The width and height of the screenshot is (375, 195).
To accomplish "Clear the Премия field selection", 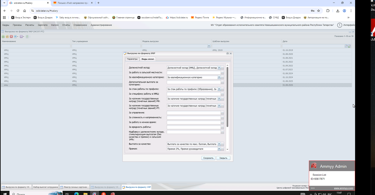I will (219, 149).
